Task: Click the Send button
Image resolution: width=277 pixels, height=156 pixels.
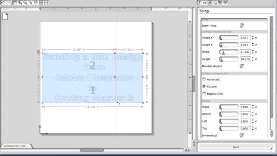Action: point(236,147)
